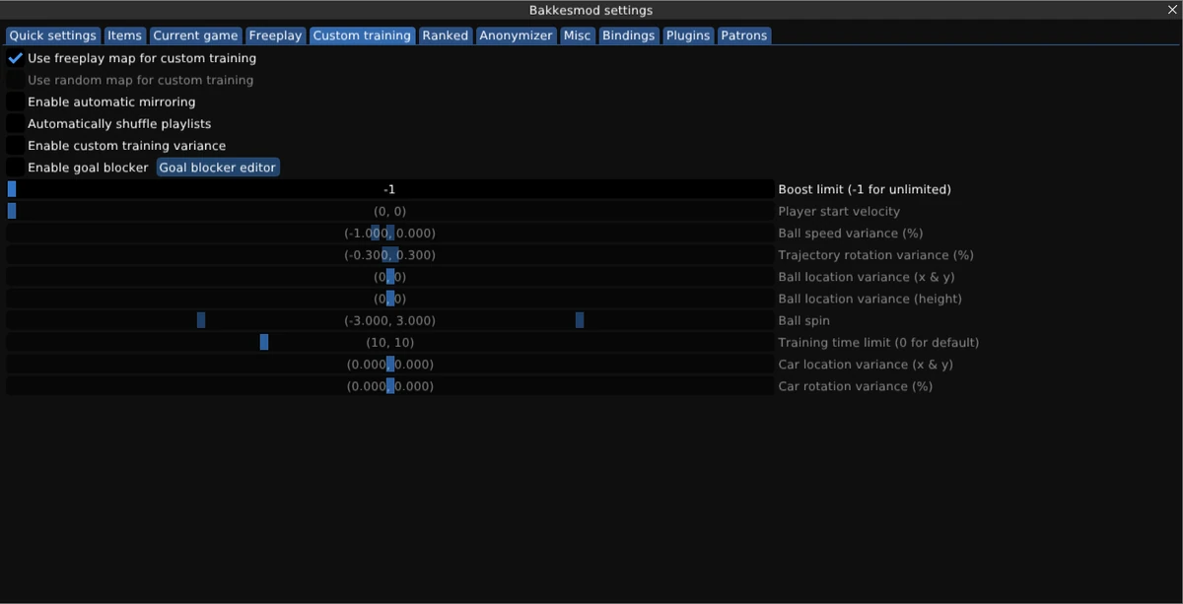Select the Current game tab
Viewport: 1183px width, 604px height.
195,34
